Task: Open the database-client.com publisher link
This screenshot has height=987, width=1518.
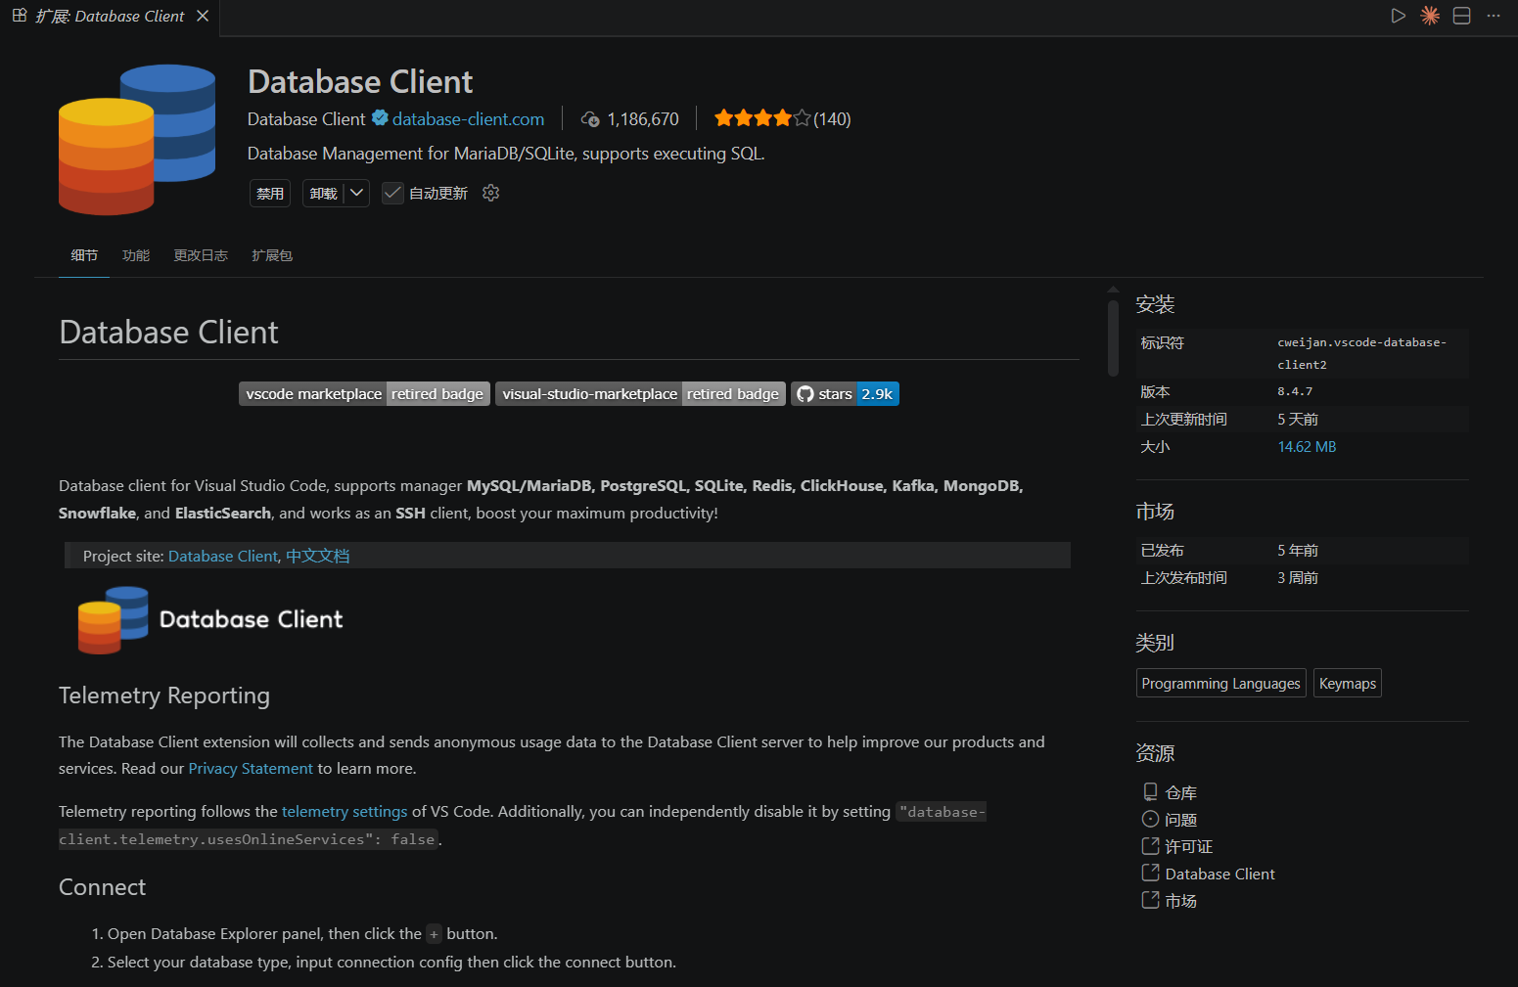Action: coord(468,119)
